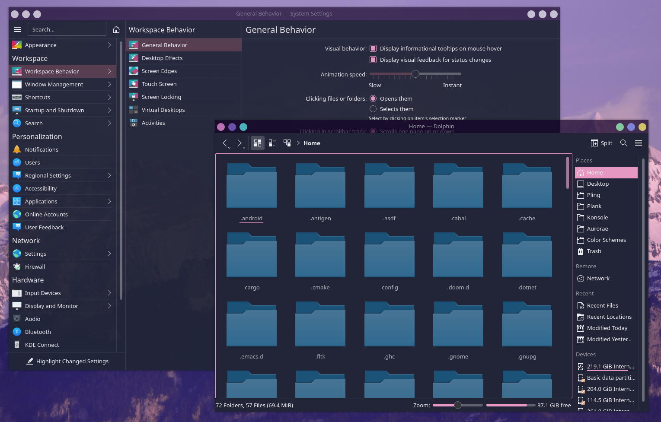Open Audio settings
Viewport: 661px width, 422px height.
tap(63, 319)
